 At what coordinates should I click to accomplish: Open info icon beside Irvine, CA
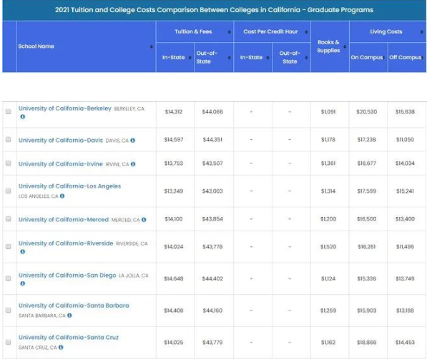coord(133,164)
